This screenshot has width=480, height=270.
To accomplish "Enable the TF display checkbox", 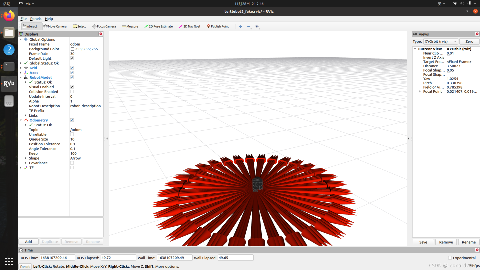I will pyautogui.click(x=72, y=168).
